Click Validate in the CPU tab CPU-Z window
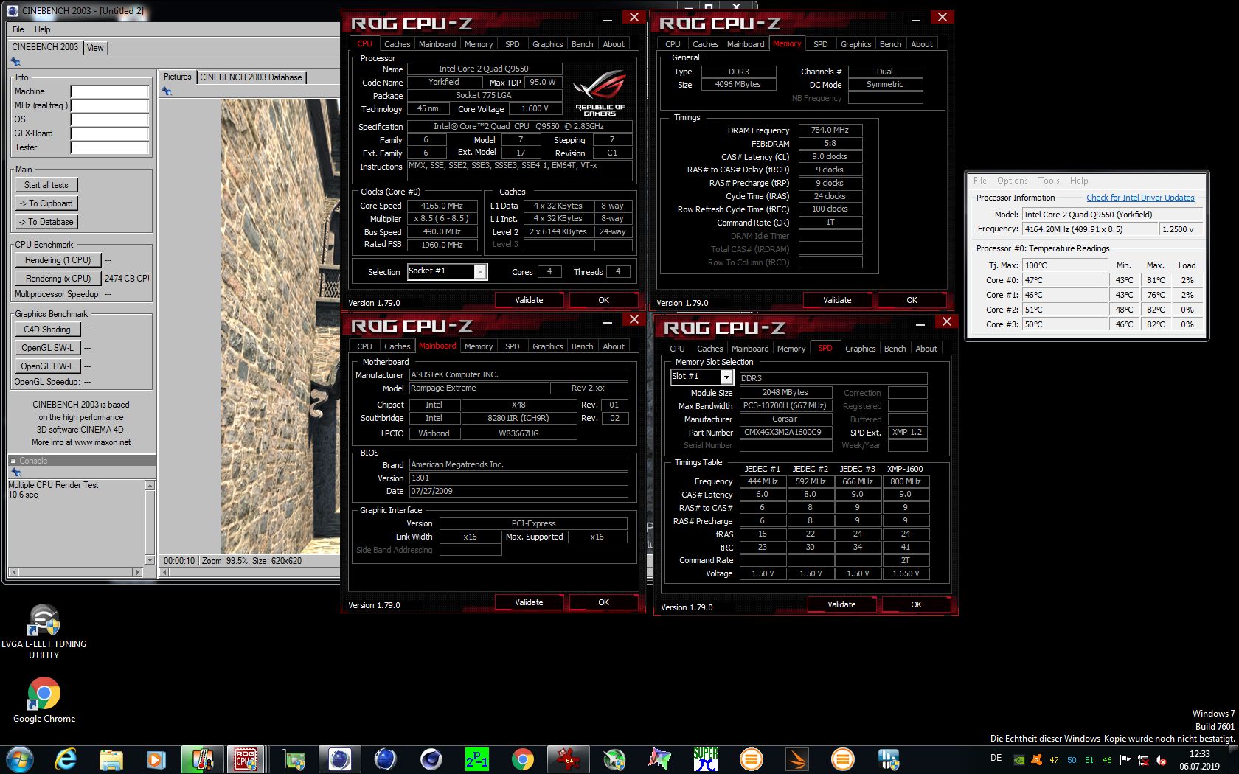This screenshot has height=774, width=1239. click(529, 300)
